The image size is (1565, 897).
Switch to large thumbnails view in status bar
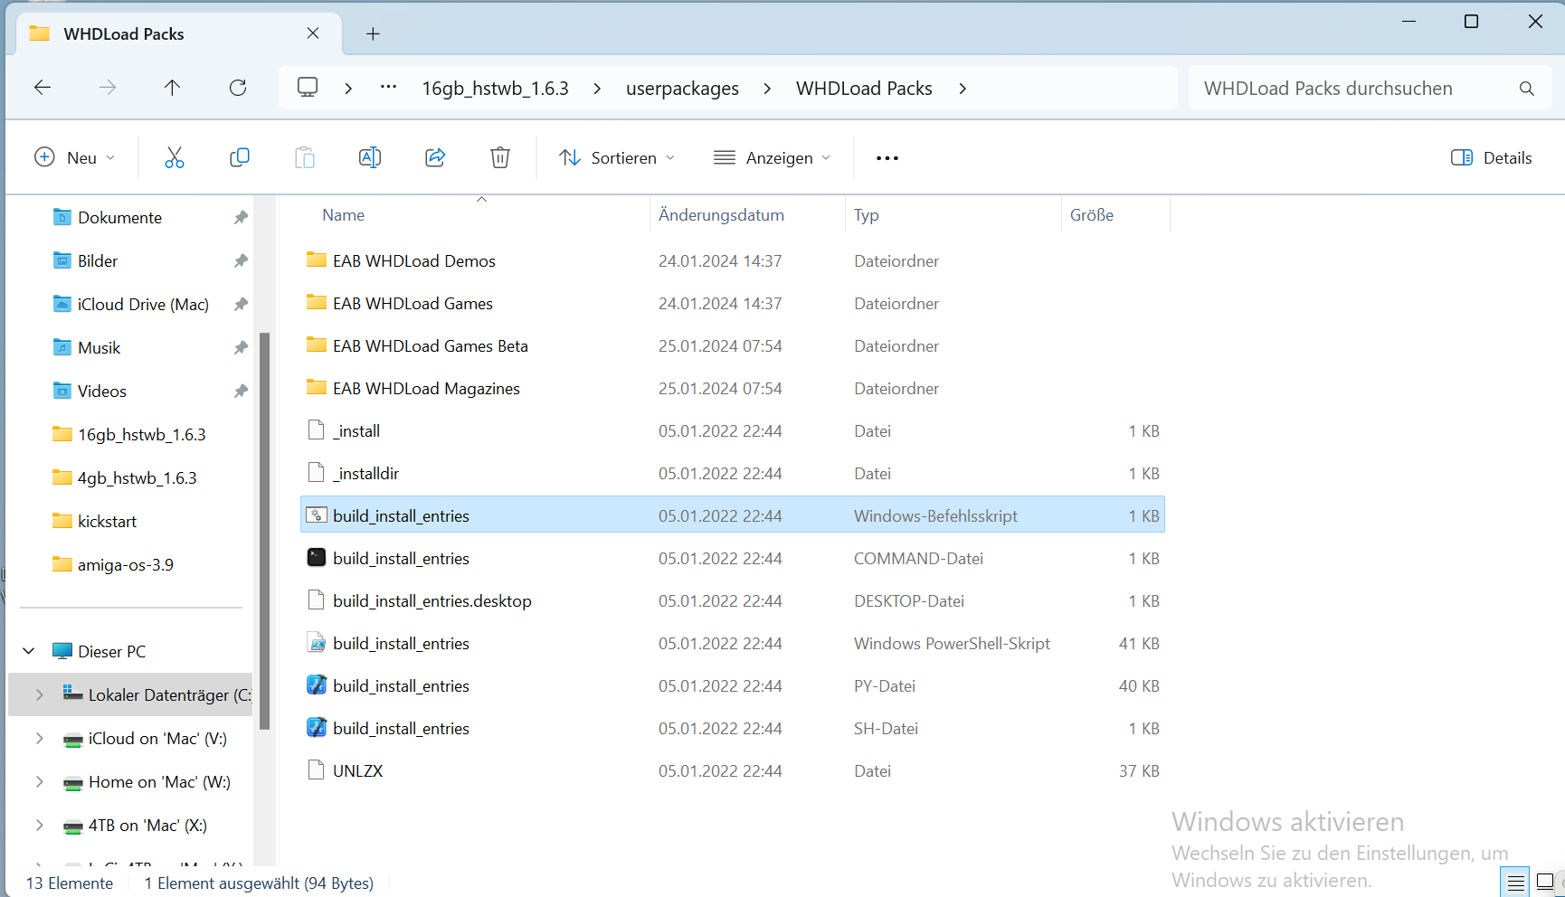point(1545,882)
